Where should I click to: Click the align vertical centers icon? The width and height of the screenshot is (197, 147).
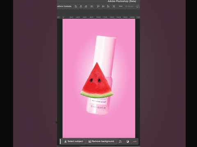(103, 6)
